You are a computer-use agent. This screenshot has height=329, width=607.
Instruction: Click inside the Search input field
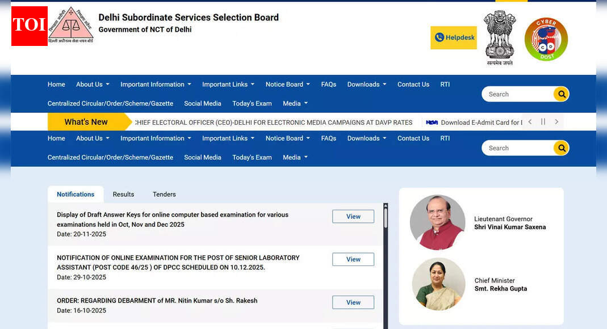point(517,94)
